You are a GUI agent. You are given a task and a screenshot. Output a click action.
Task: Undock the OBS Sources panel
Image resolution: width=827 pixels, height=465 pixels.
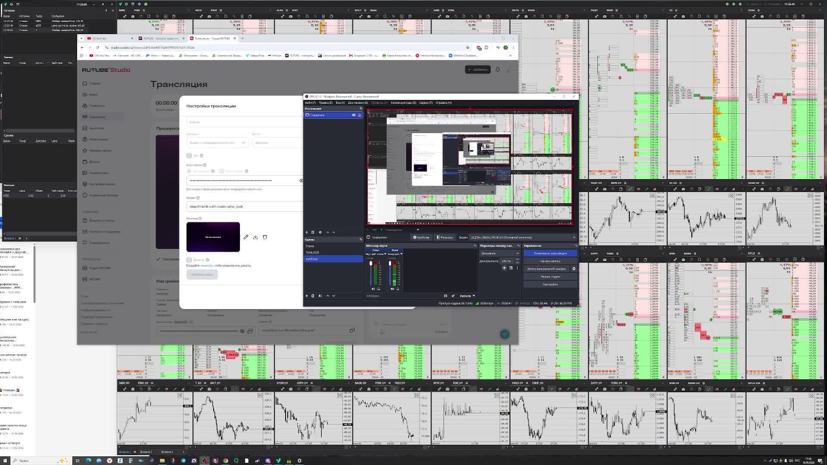[361, 108]
